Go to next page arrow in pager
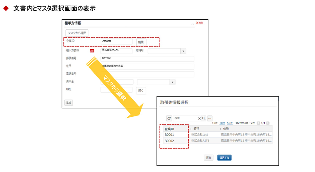The height and width of the screenshot is (172, 315). [x=268, y=123]
